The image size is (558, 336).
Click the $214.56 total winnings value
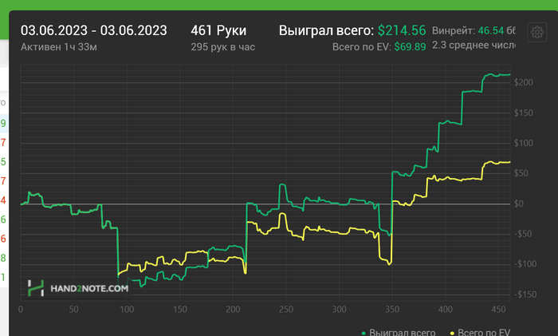coord(402,30)
